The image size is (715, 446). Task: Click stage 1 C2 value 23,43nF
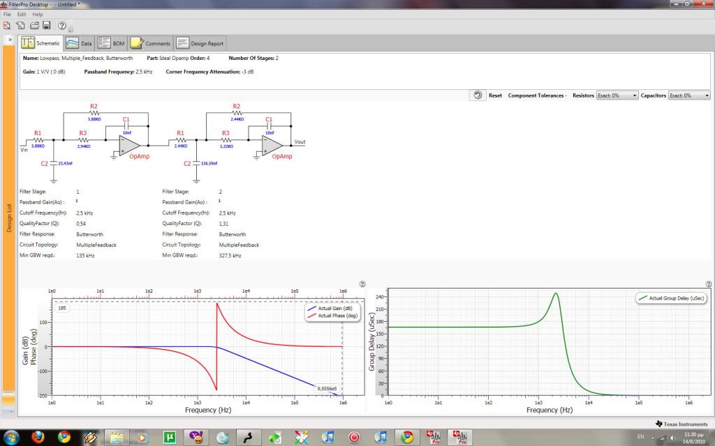(x=66, y=163)
